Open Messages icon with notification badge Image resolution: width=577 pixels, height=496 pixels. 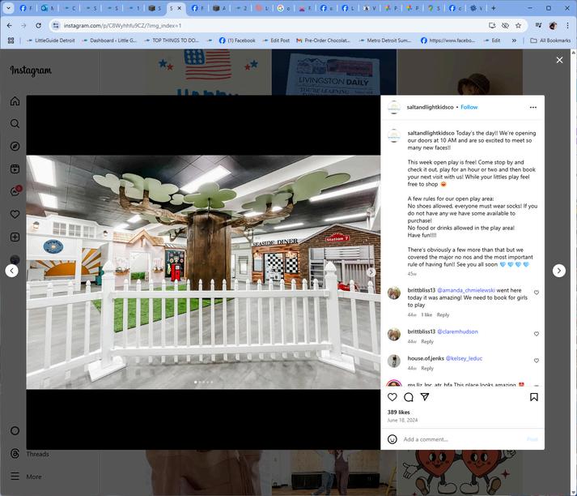click(15, 191)
